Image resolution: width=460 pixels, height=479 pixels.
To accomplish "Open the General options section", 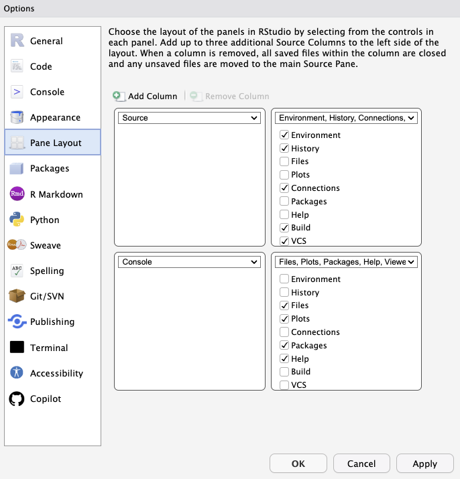I will (x=52, y=41).
